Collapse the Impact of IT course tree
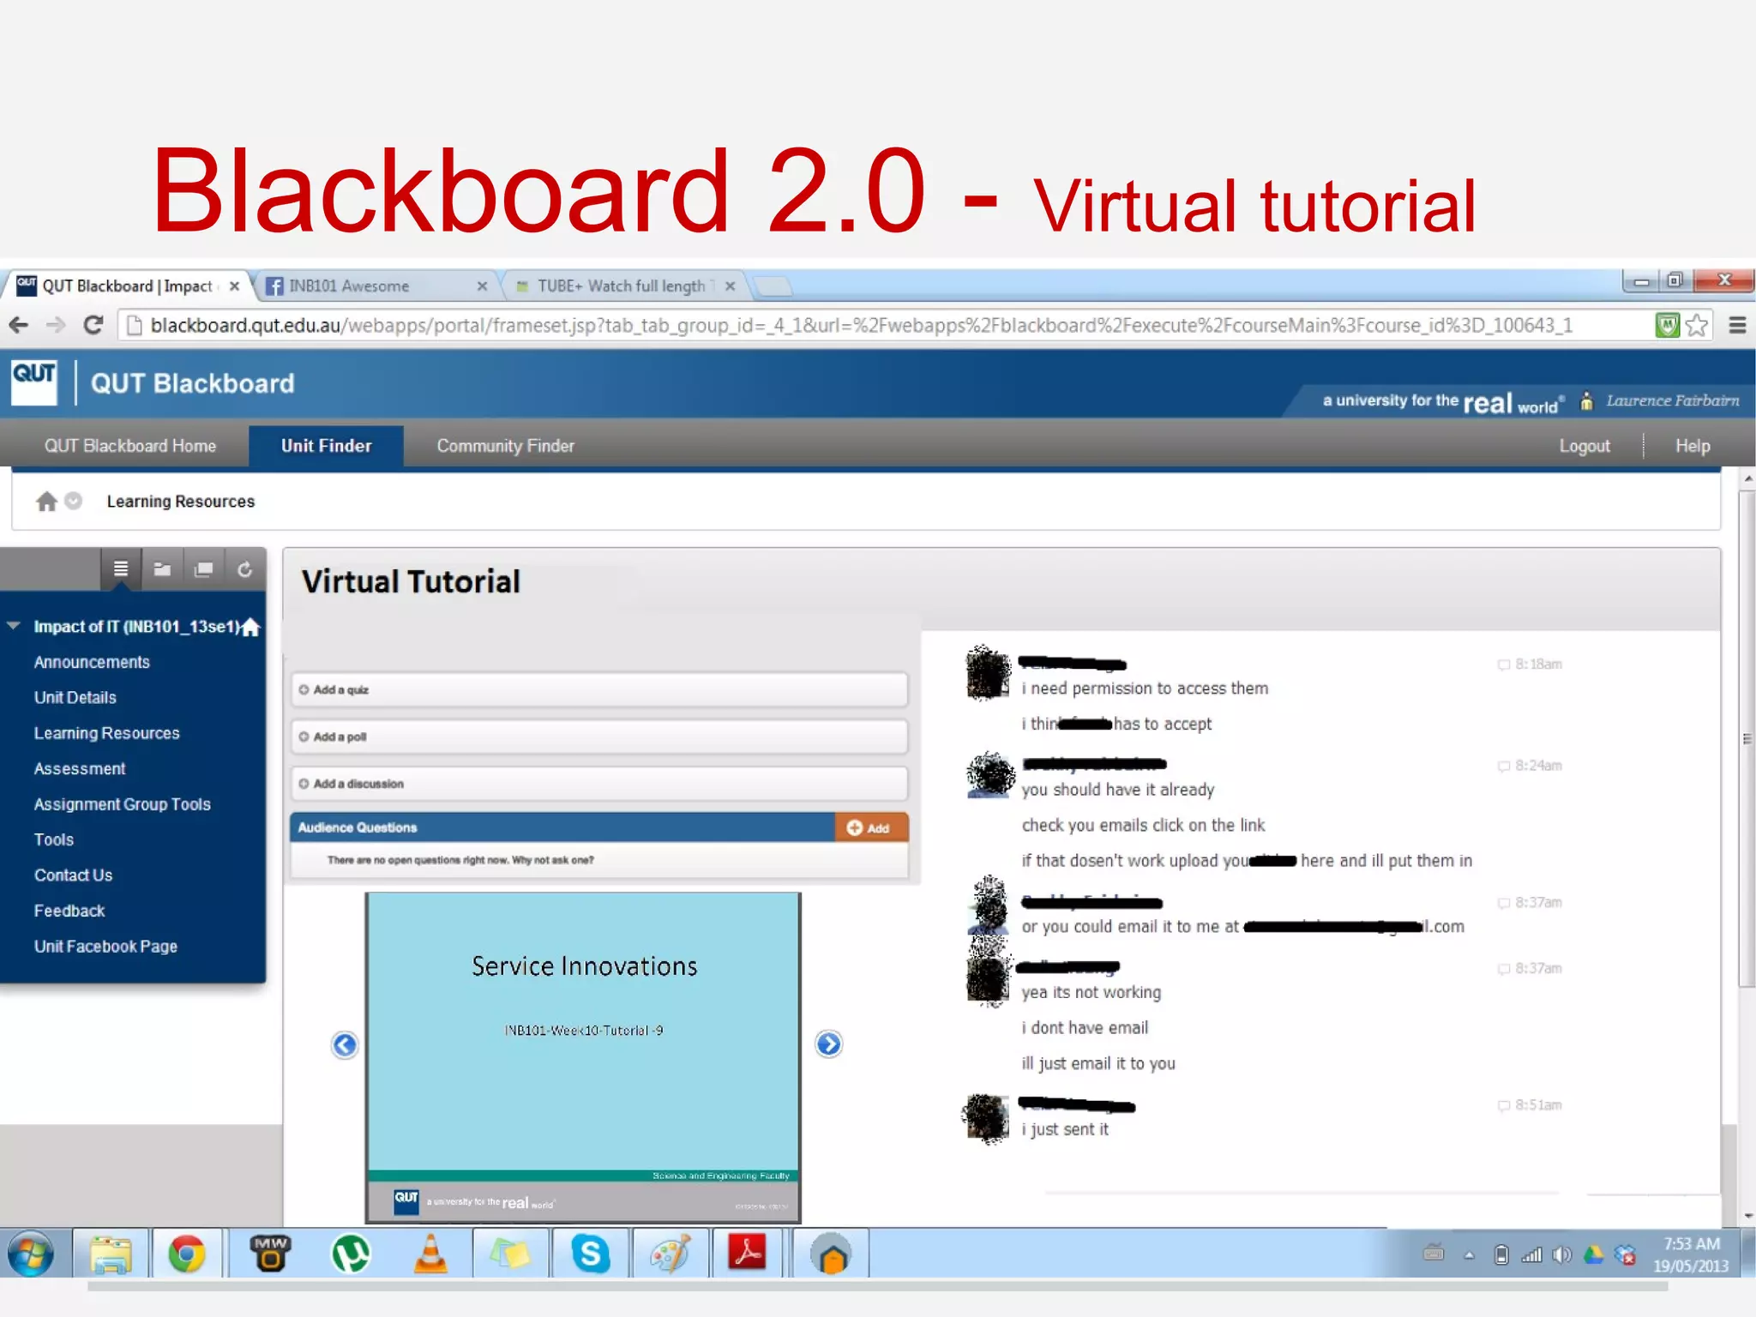 pos(14,626)
